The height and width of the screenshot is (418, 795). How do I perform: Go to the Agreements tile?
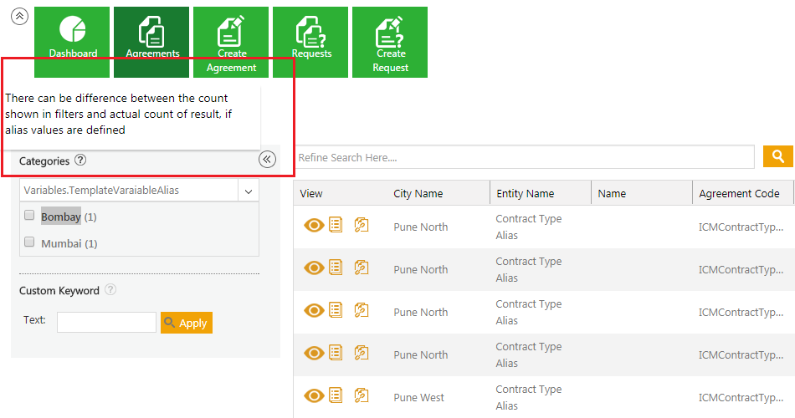tap(151, 42)
